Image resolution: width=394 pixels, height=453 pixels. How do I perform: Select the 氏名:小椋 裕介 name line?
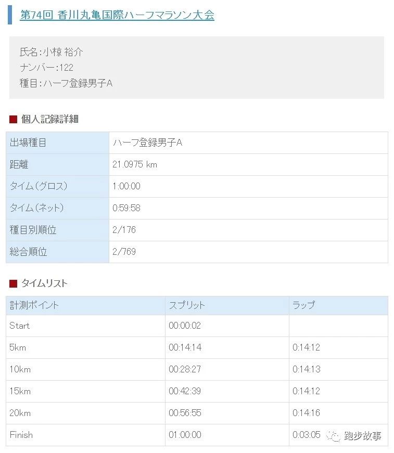[x=51, y=52]
